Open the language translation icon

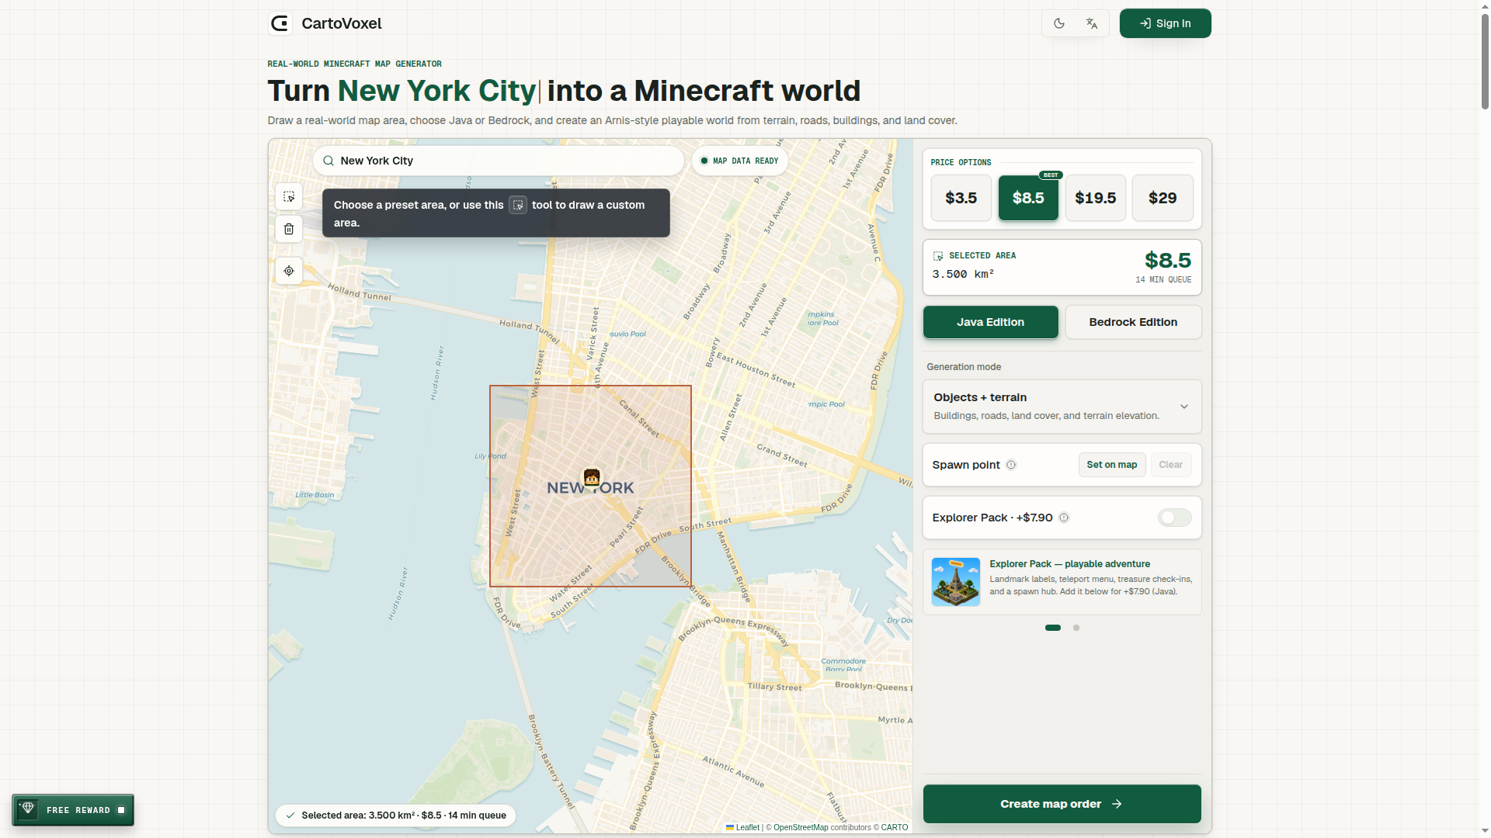[x=1092, y=23]
